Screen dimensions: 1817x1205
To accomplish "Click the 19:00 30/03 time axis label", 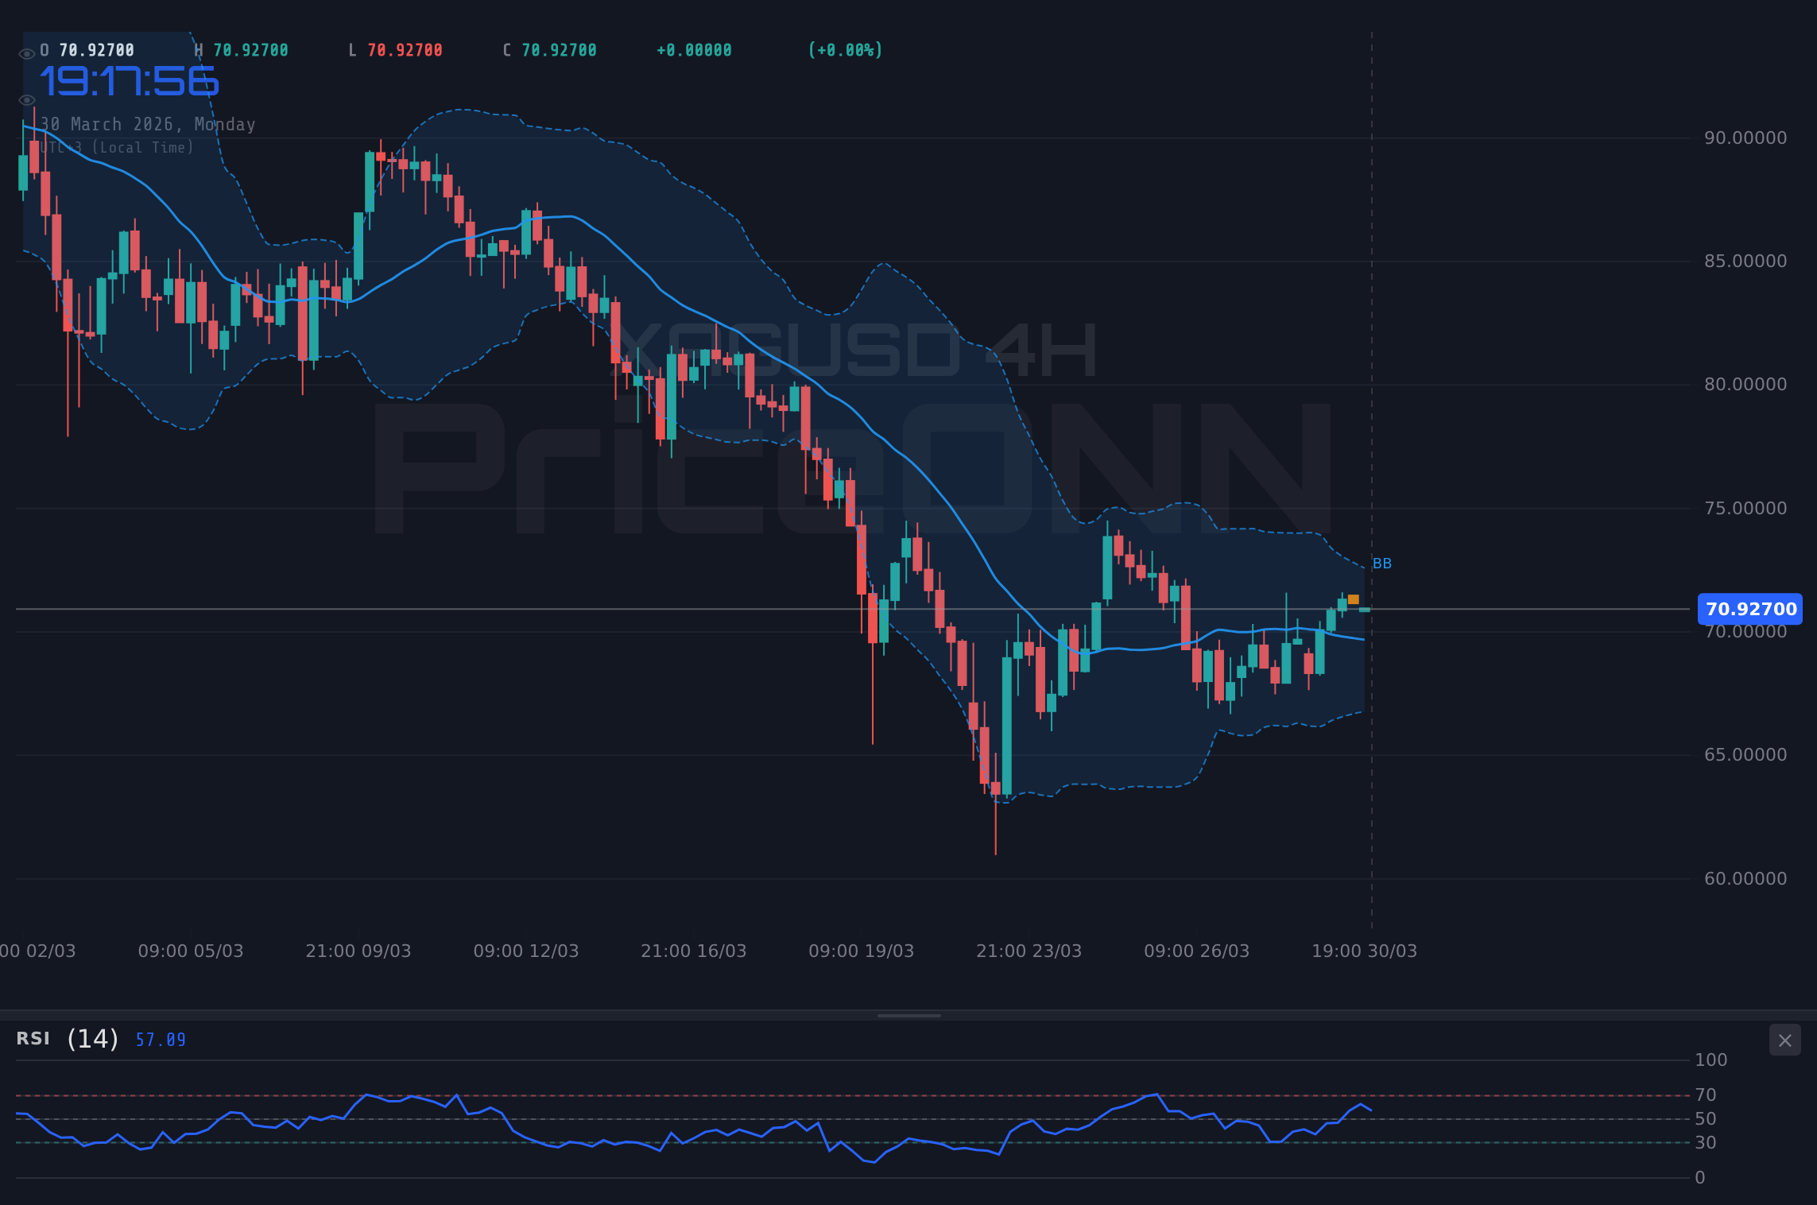I will click(1366, 950).
